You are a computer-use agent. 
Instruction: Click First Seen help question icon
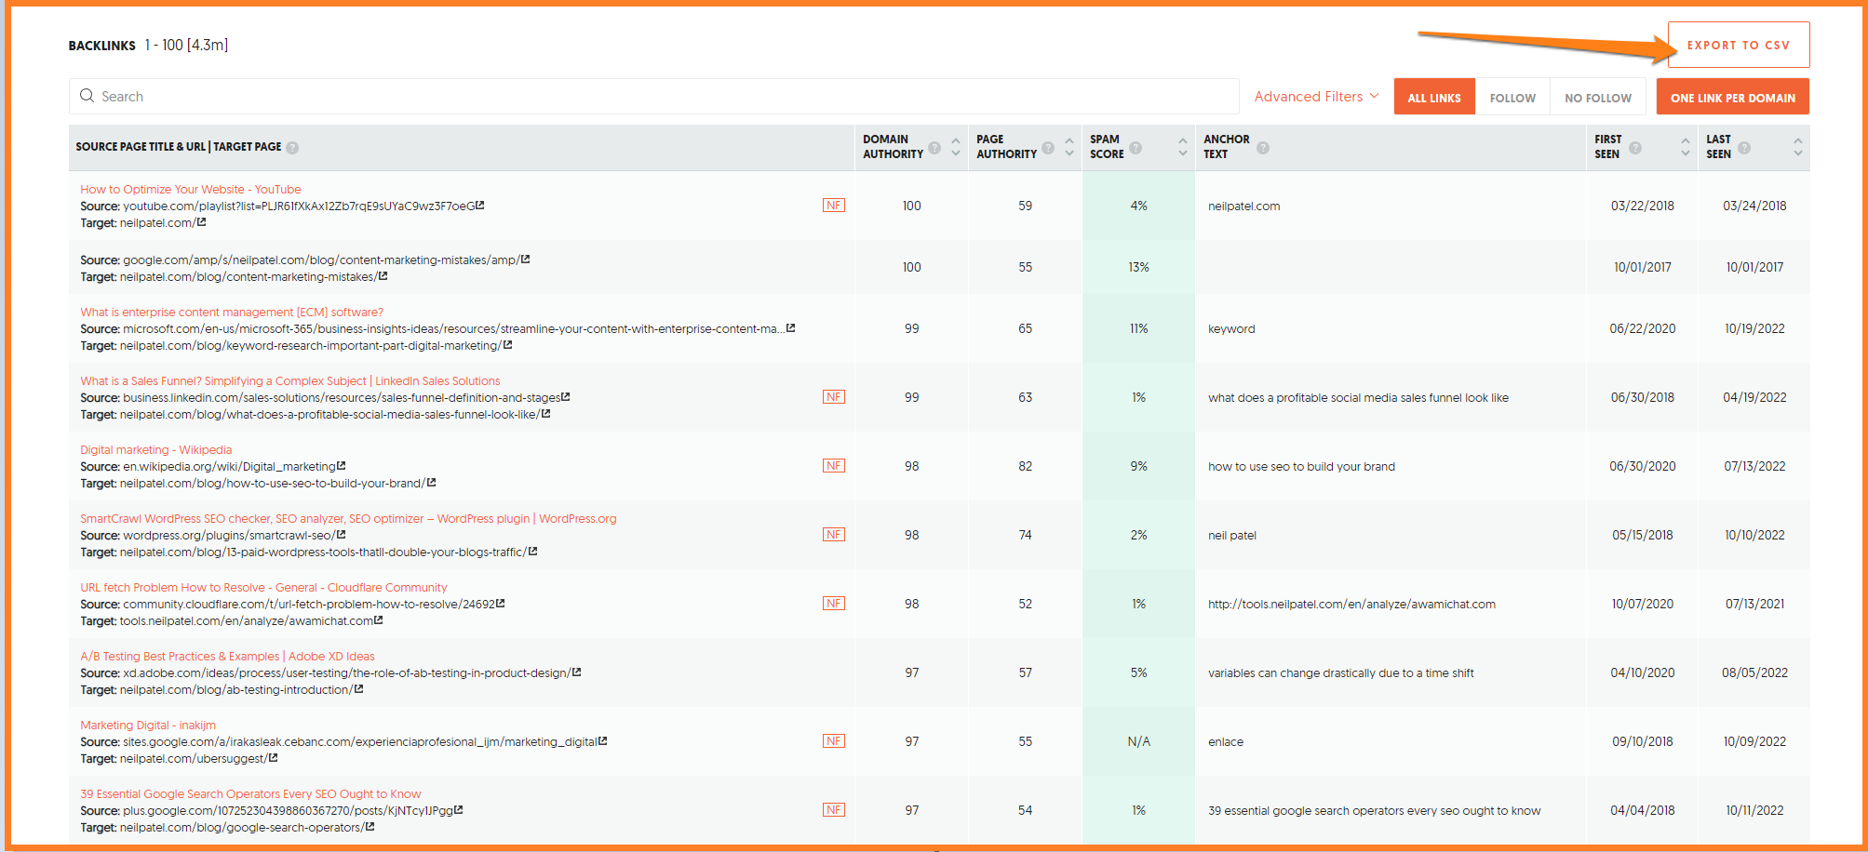point(1635,148)
